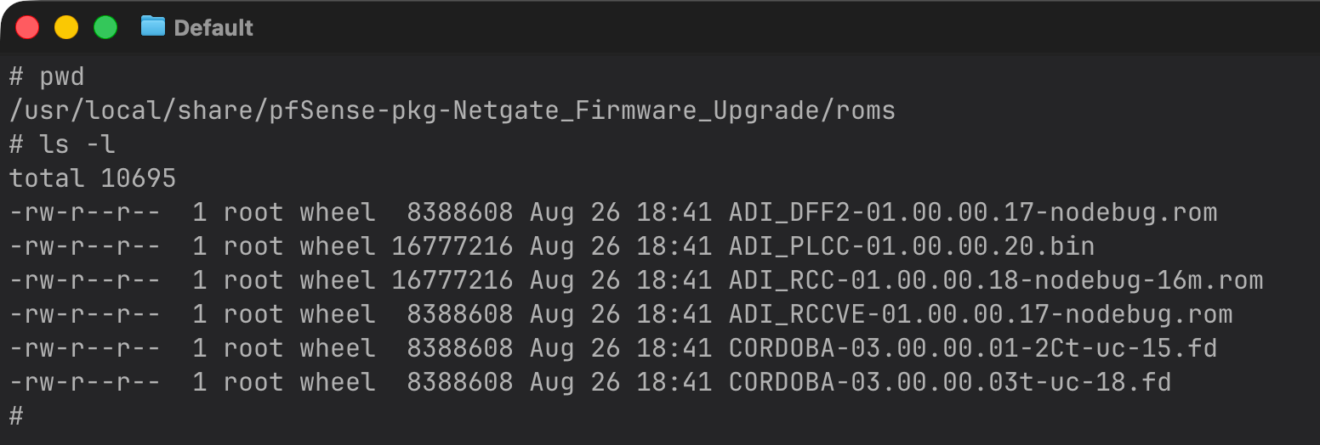Image resolution: width=1320 pixels, height=445 pixels.
Task: Click filename CORDOBA-03.00.00.01-2Ct-uc-15.fd
Action: [972, 348]
